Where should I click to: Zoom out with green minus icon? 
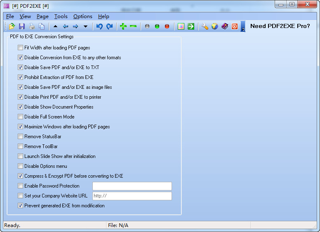133,26
